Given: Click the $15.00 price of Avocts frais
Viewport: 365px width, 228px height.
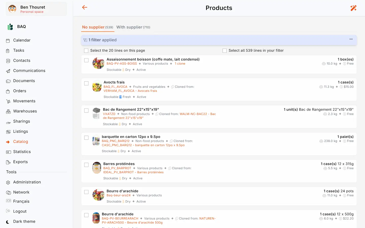Looking at the screenshot, I should point(349,87).
